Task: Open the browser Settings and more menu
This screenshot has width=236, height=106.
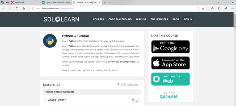Action: (232, 8)
